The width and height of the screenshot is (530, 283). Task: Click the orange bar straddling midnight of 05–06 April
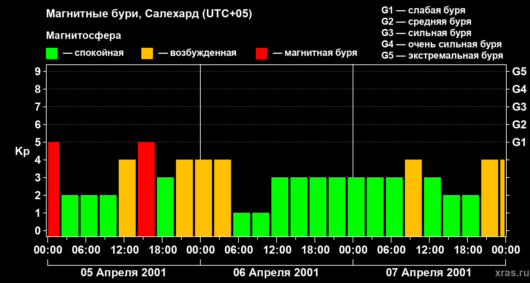pos(204,198)
